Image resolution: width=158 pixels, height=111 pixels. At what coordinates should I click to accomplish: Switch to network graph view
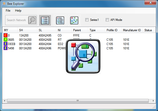pos(74,20)
